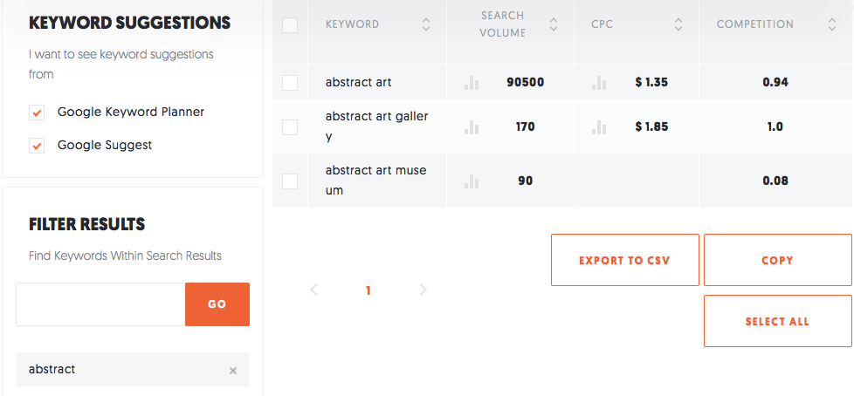This screenshot has width=854, height=396.
Task: Toggle Google Suggest checkbox
Action: point(37,147)
